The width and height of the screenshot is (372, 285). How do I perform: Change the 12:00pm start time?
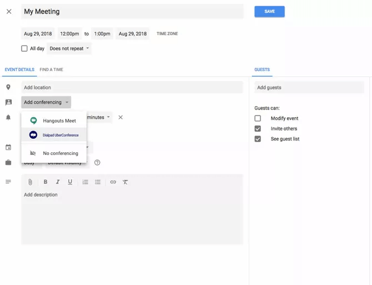click(x=69, y=34)
